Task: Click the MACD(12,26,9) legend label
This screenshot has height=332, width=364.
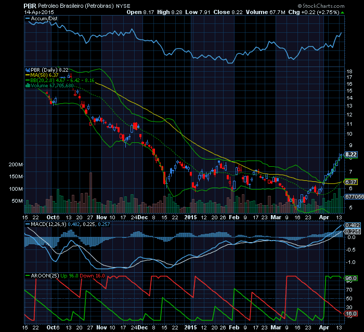Action: click(x=48, y=224)
